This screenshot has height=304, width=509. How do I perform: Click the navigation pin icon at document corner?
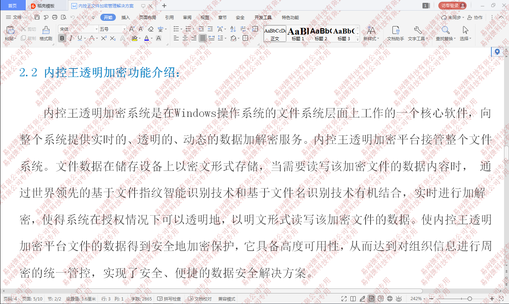click(x=497, y=52)
